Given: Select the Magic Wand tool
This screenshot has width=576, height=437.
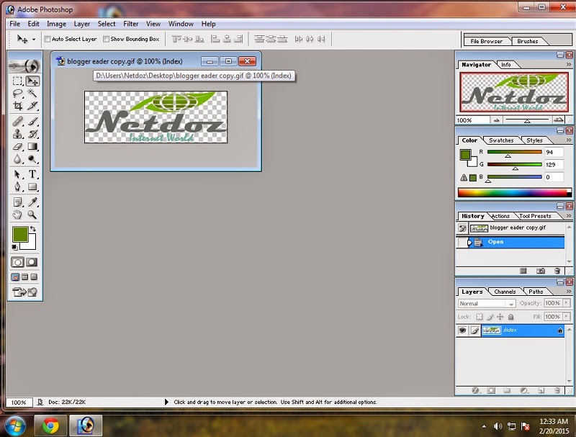Looking at the screenshot, I should 32,94.
